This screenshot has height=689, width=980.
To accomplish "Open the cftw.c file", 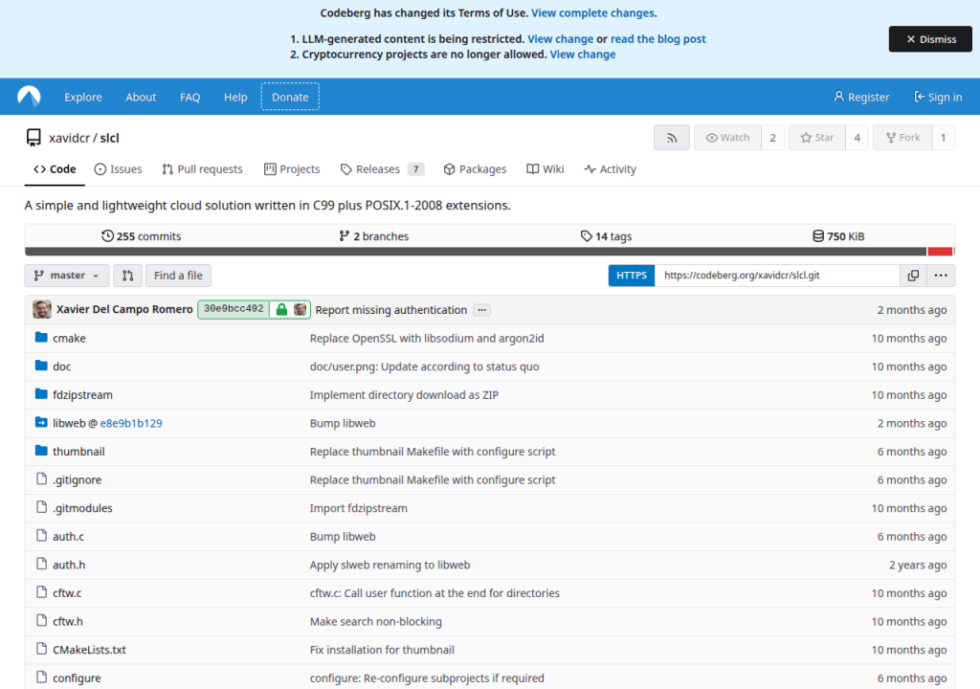I will [67, 592].
